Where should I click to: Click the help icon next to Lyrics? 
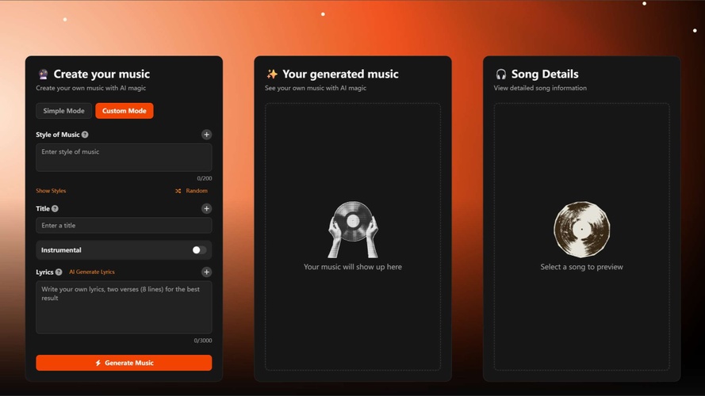[x=59, y=272]
